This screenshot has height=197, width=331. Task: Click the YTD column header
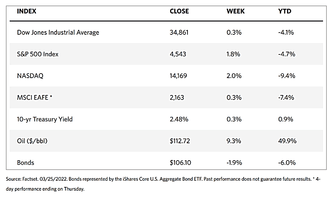pos(285,11)
